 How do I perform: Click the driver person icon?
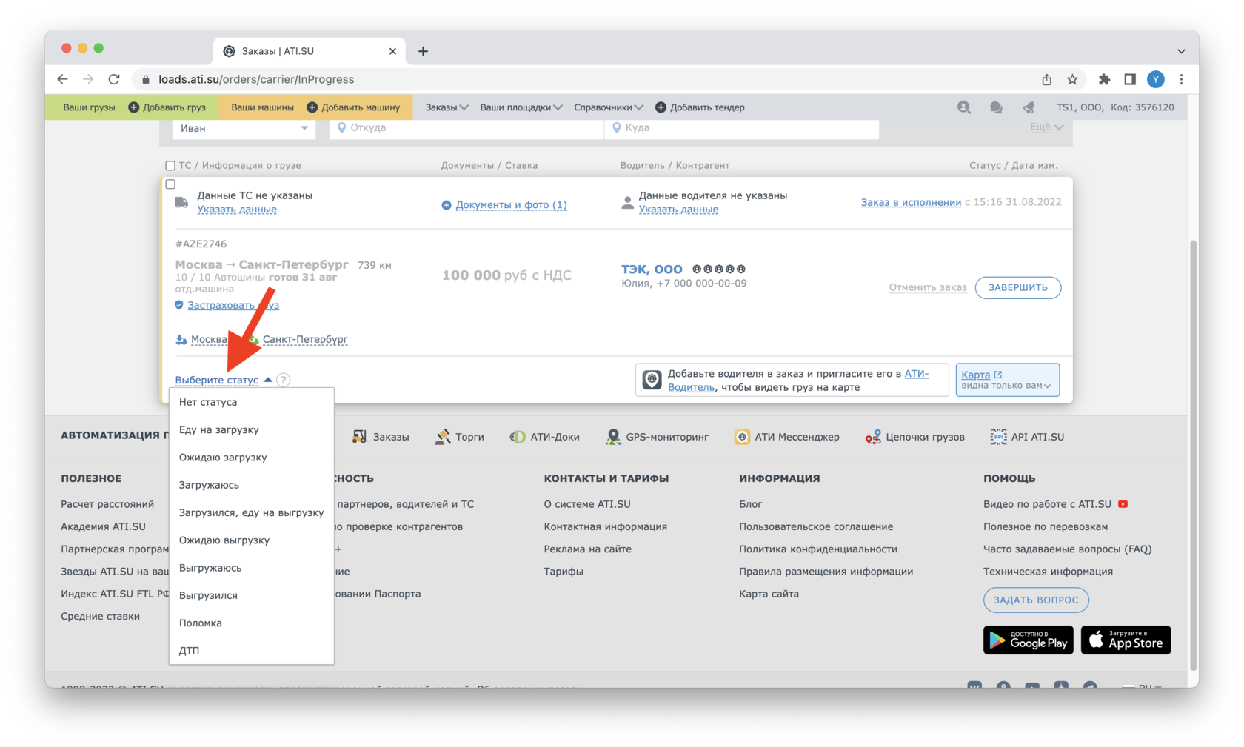click(x=627, y=203)
